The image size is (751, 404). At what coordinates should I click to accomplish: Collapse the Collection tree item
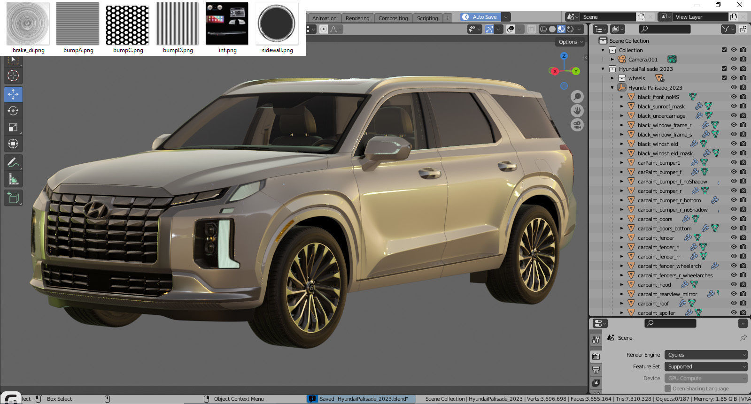point(603,50)
